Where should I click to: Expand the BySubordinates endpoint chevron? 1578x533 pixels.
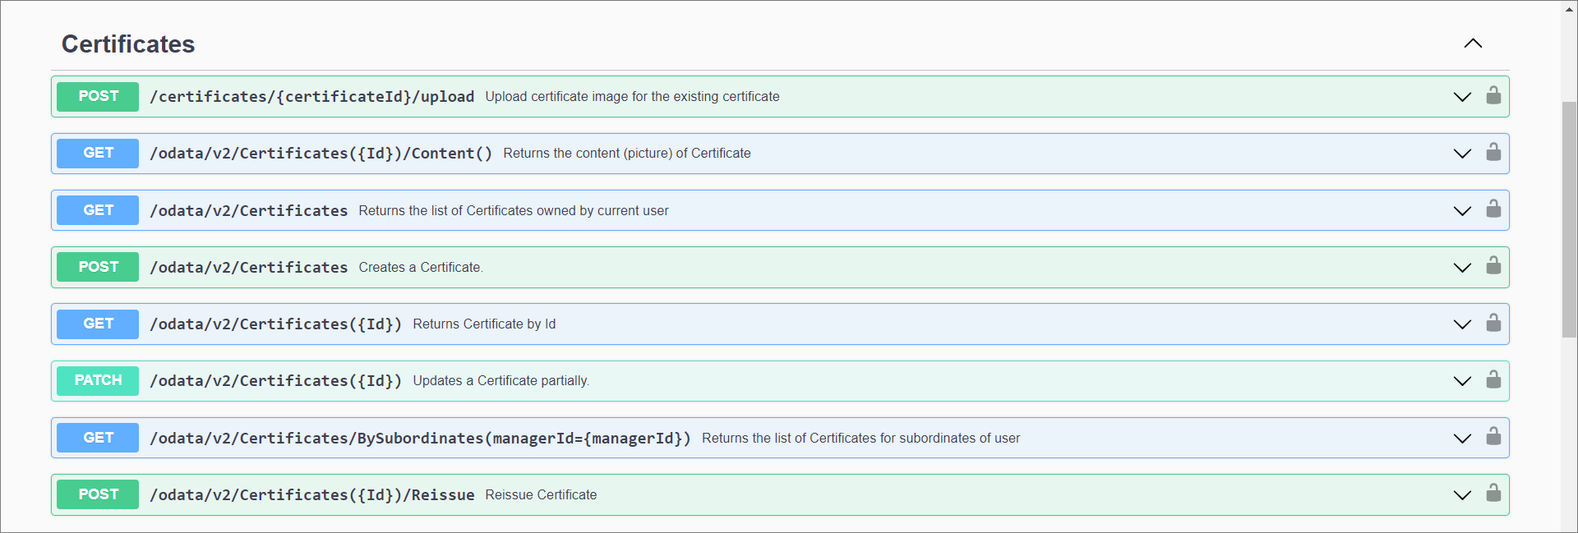pyautogui.click(x=1461, y=439)
